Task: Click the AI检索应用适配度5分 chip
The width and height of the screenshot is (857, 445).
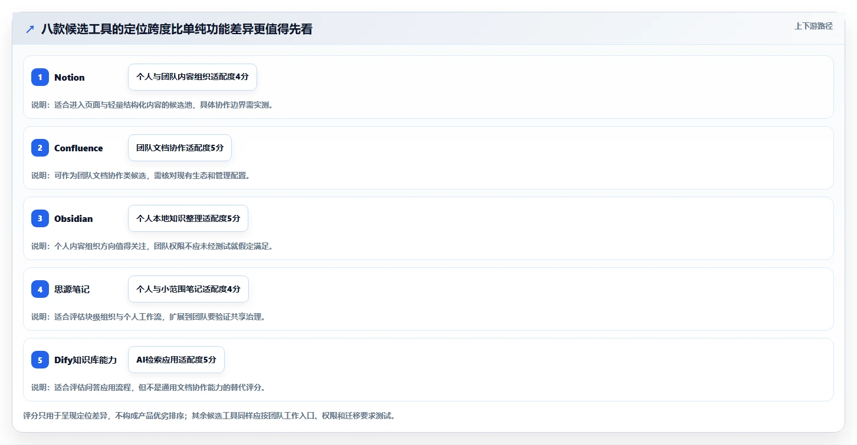Action: pos(176,360)
